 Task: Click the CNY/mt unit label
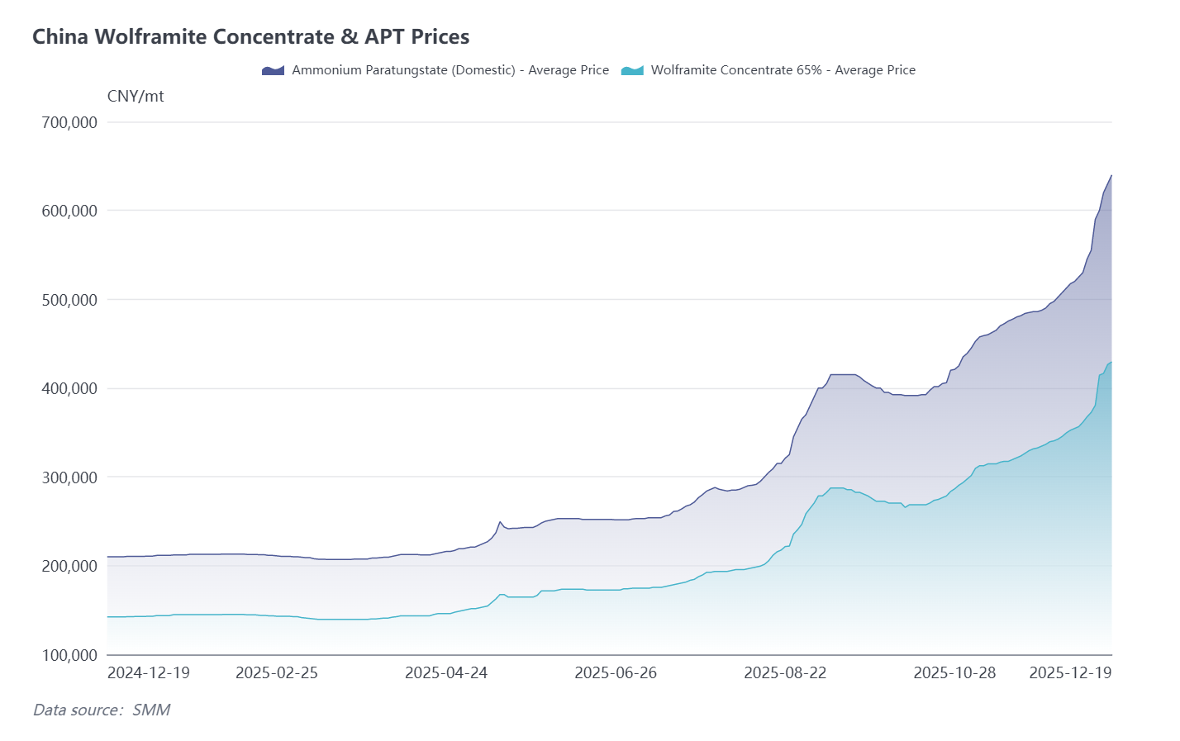(136, 97)
